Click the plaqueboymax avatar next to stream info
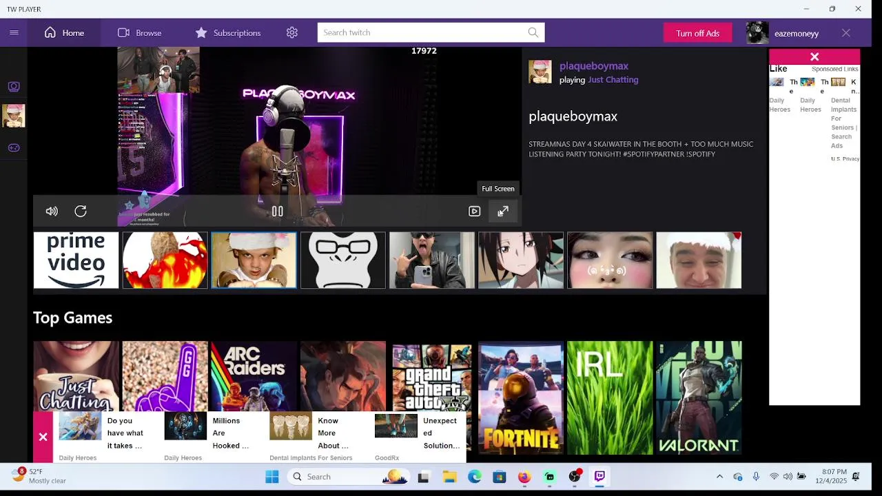This screenshot has width=882, height=496. click(x=540, y=72)
